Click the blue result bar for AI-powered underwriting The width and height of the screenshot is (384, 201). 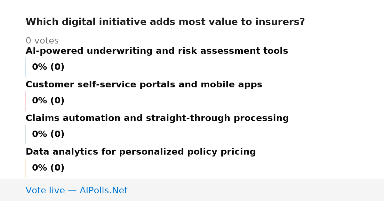[26, 67]
